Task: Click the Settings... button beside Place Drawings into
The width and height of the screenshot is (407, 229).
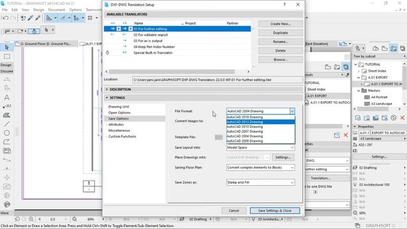Action: point(283,157)
